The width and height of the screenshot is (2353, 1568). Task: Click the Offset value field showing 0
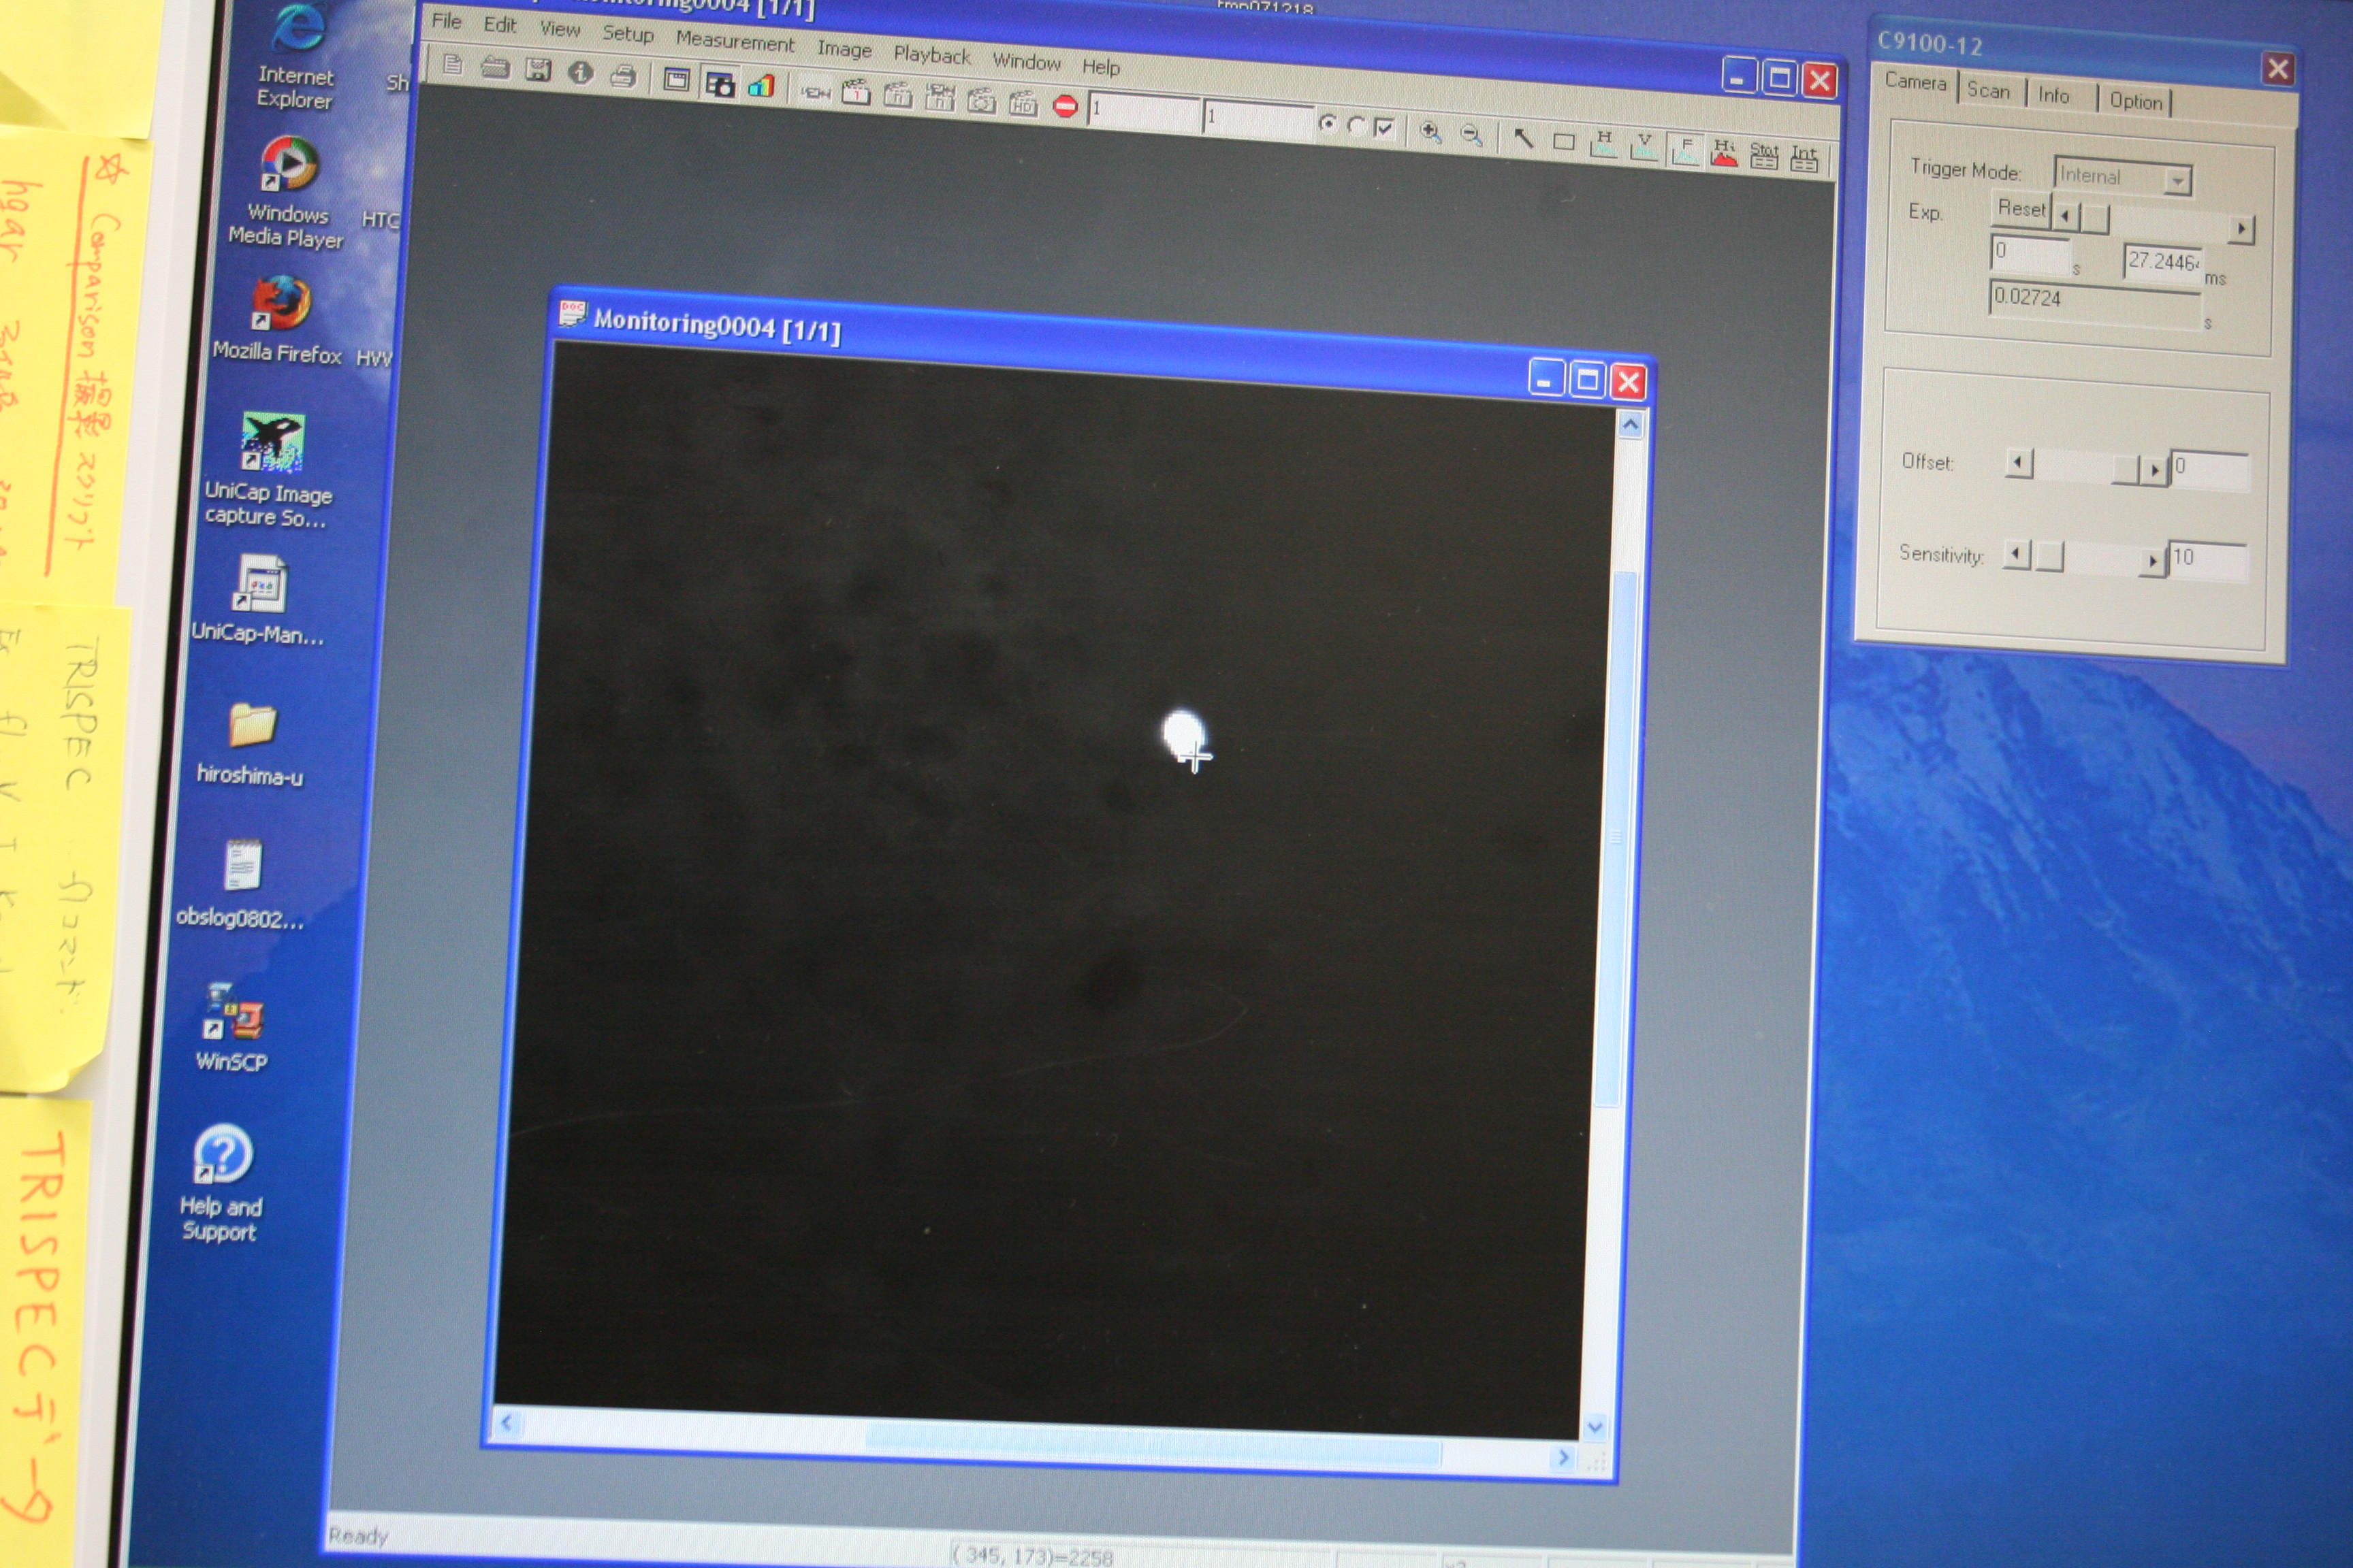pos(2209,469)
